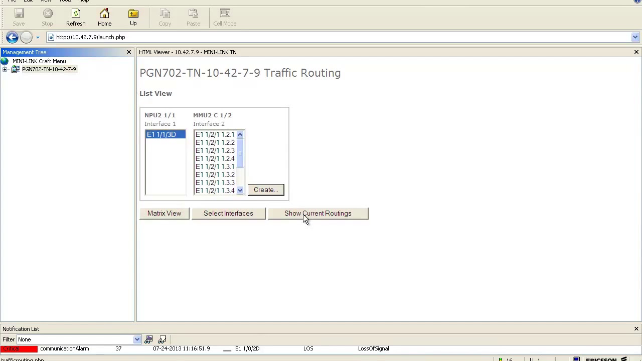Close the Management Tree panel
642x361 pixels.
tap(129, 52)
